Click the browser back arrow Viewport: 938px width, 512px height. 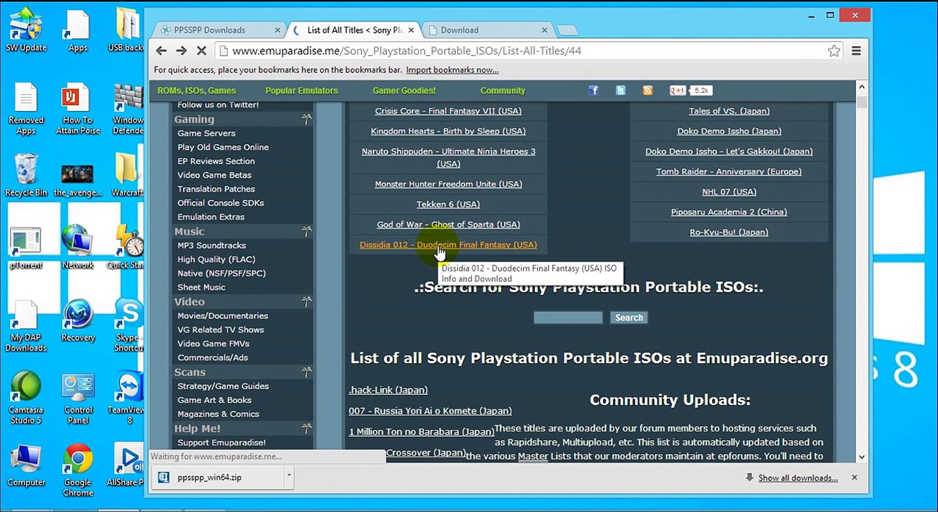161,51
